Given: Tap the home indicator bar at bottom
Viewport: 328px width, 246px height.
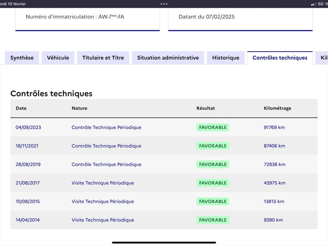Looking at the screenshot, I should click(x=164, y=243).
